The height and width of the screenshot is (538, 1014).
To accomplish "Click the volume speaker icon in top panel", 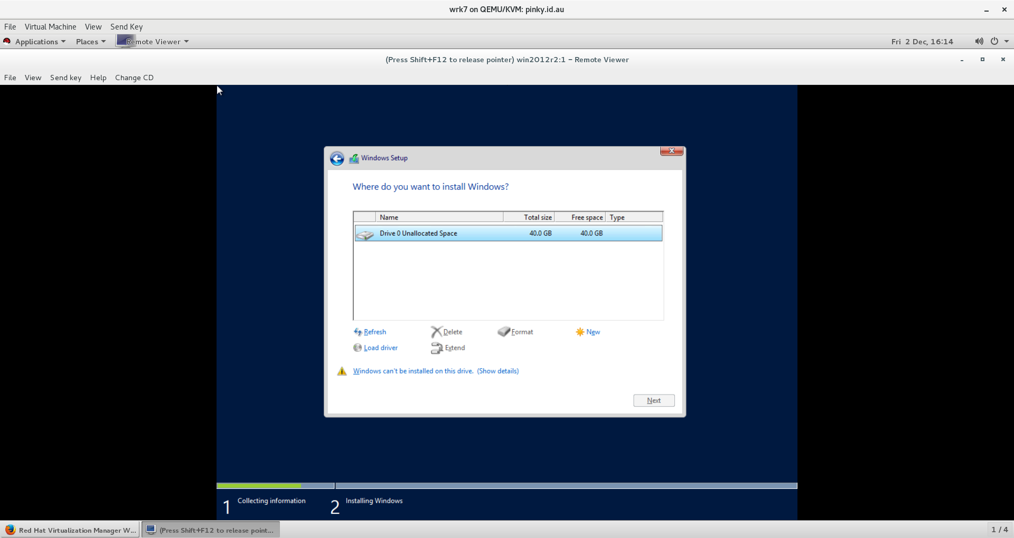I will tap(979, 42).
